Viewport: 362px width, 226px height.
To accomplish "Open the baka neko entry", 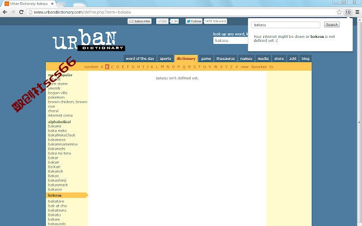I will click(x=57, y=131).
